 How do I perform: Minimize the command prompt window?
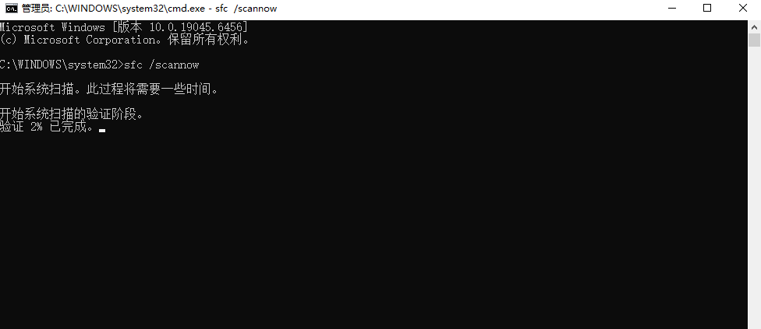click(672, 9)
